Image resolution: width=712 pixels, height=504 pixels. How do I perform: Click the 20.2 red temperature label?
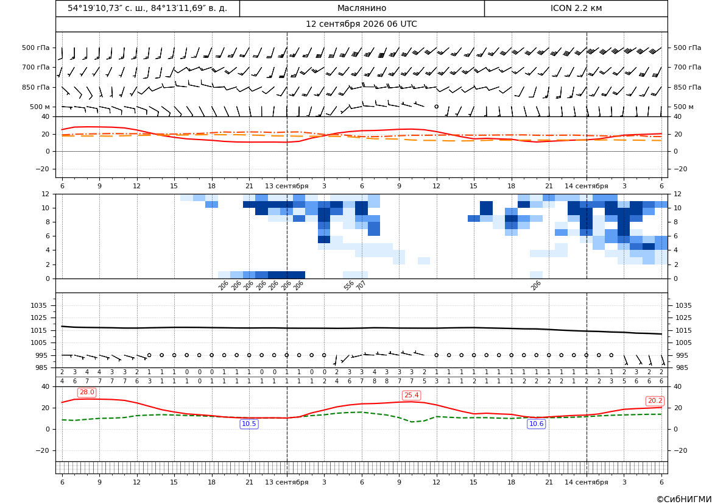coord(655,401)
